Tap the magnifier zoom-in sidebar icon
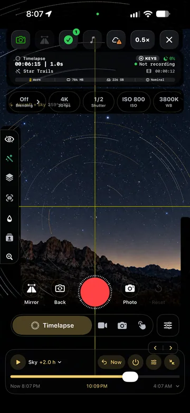Viewport: 190px width, 413px height. 9,257
